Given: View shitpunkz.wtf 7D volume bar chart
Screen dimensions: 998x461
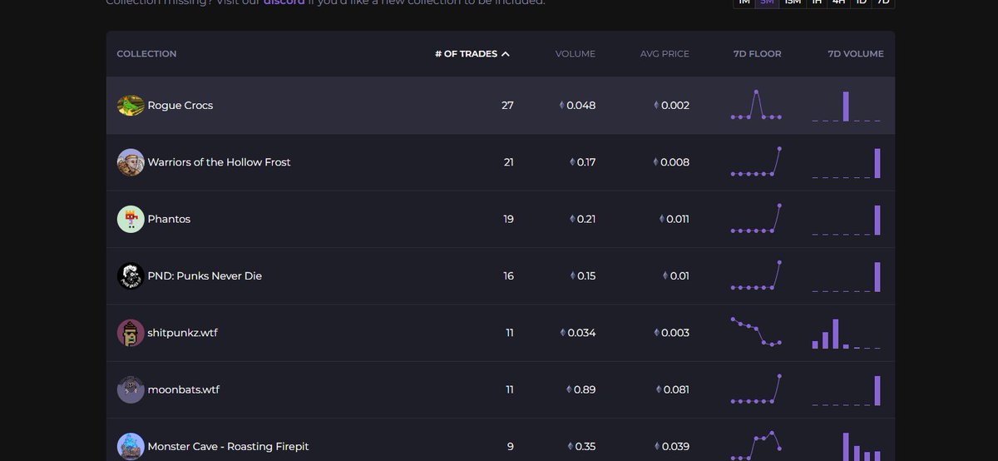Looking at the screenshot, I should coord(846,333).
